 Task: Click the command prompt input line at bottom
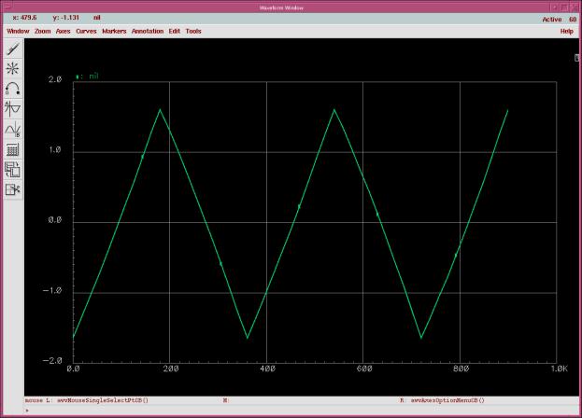(x=301, y=411)
